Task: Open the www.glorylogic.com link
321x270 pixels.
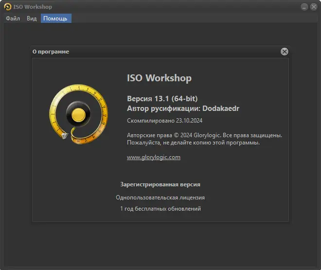Action: (x=154, y=157)
